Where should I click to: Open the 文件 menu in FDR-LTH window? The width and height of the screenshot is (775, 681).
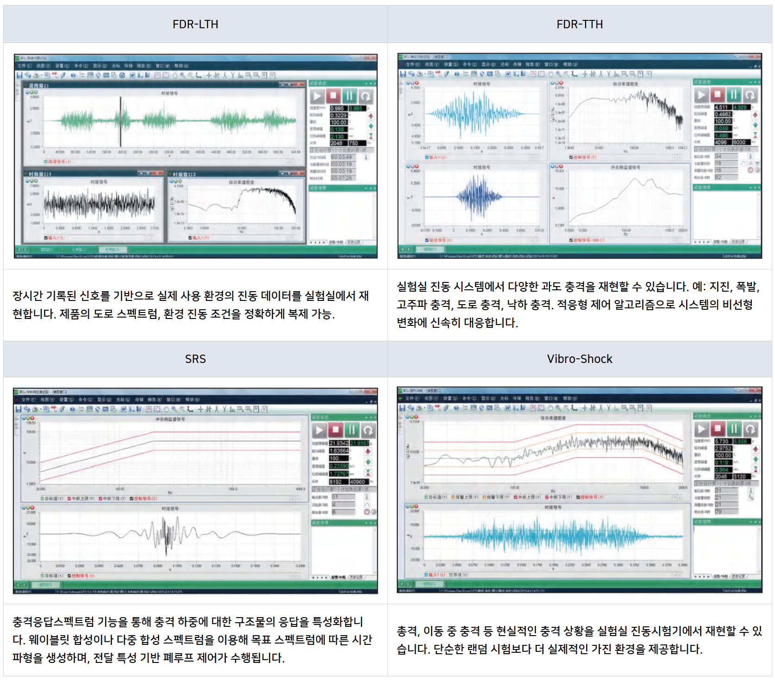point(24,66)
